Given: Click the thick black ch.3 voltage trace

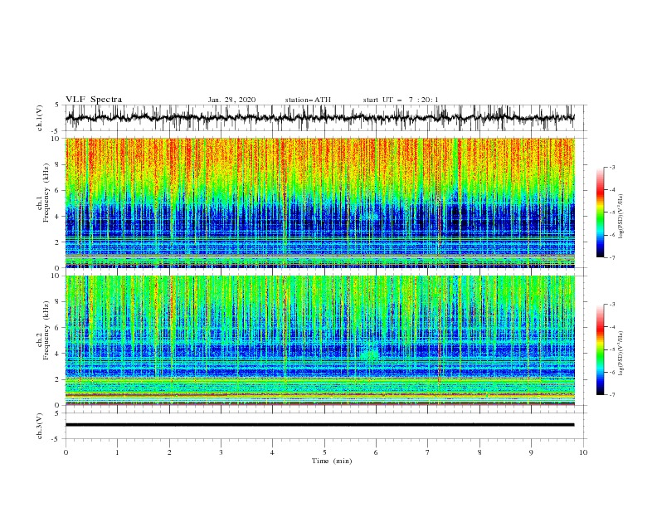Looking at the screenshot, I should pyautogui.click(x=319, y=425).
